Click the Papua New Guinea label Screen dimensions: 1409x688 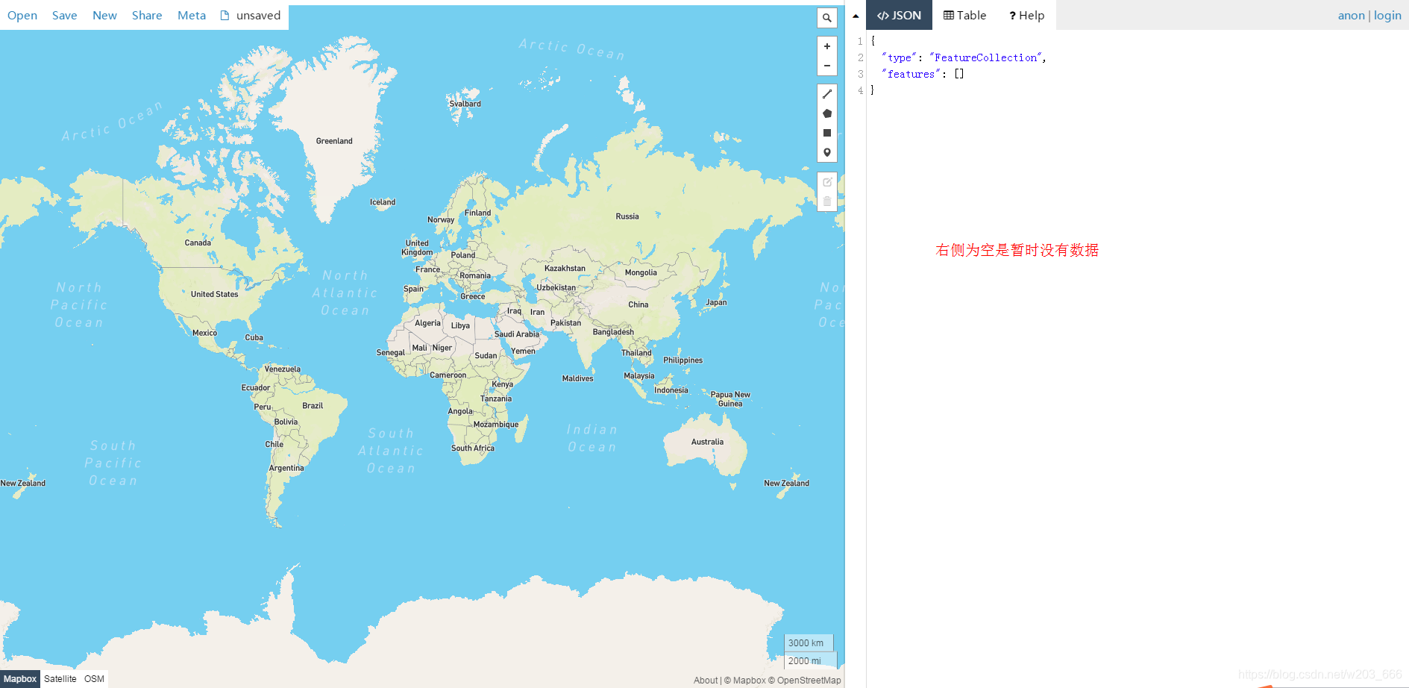[730, 399]
